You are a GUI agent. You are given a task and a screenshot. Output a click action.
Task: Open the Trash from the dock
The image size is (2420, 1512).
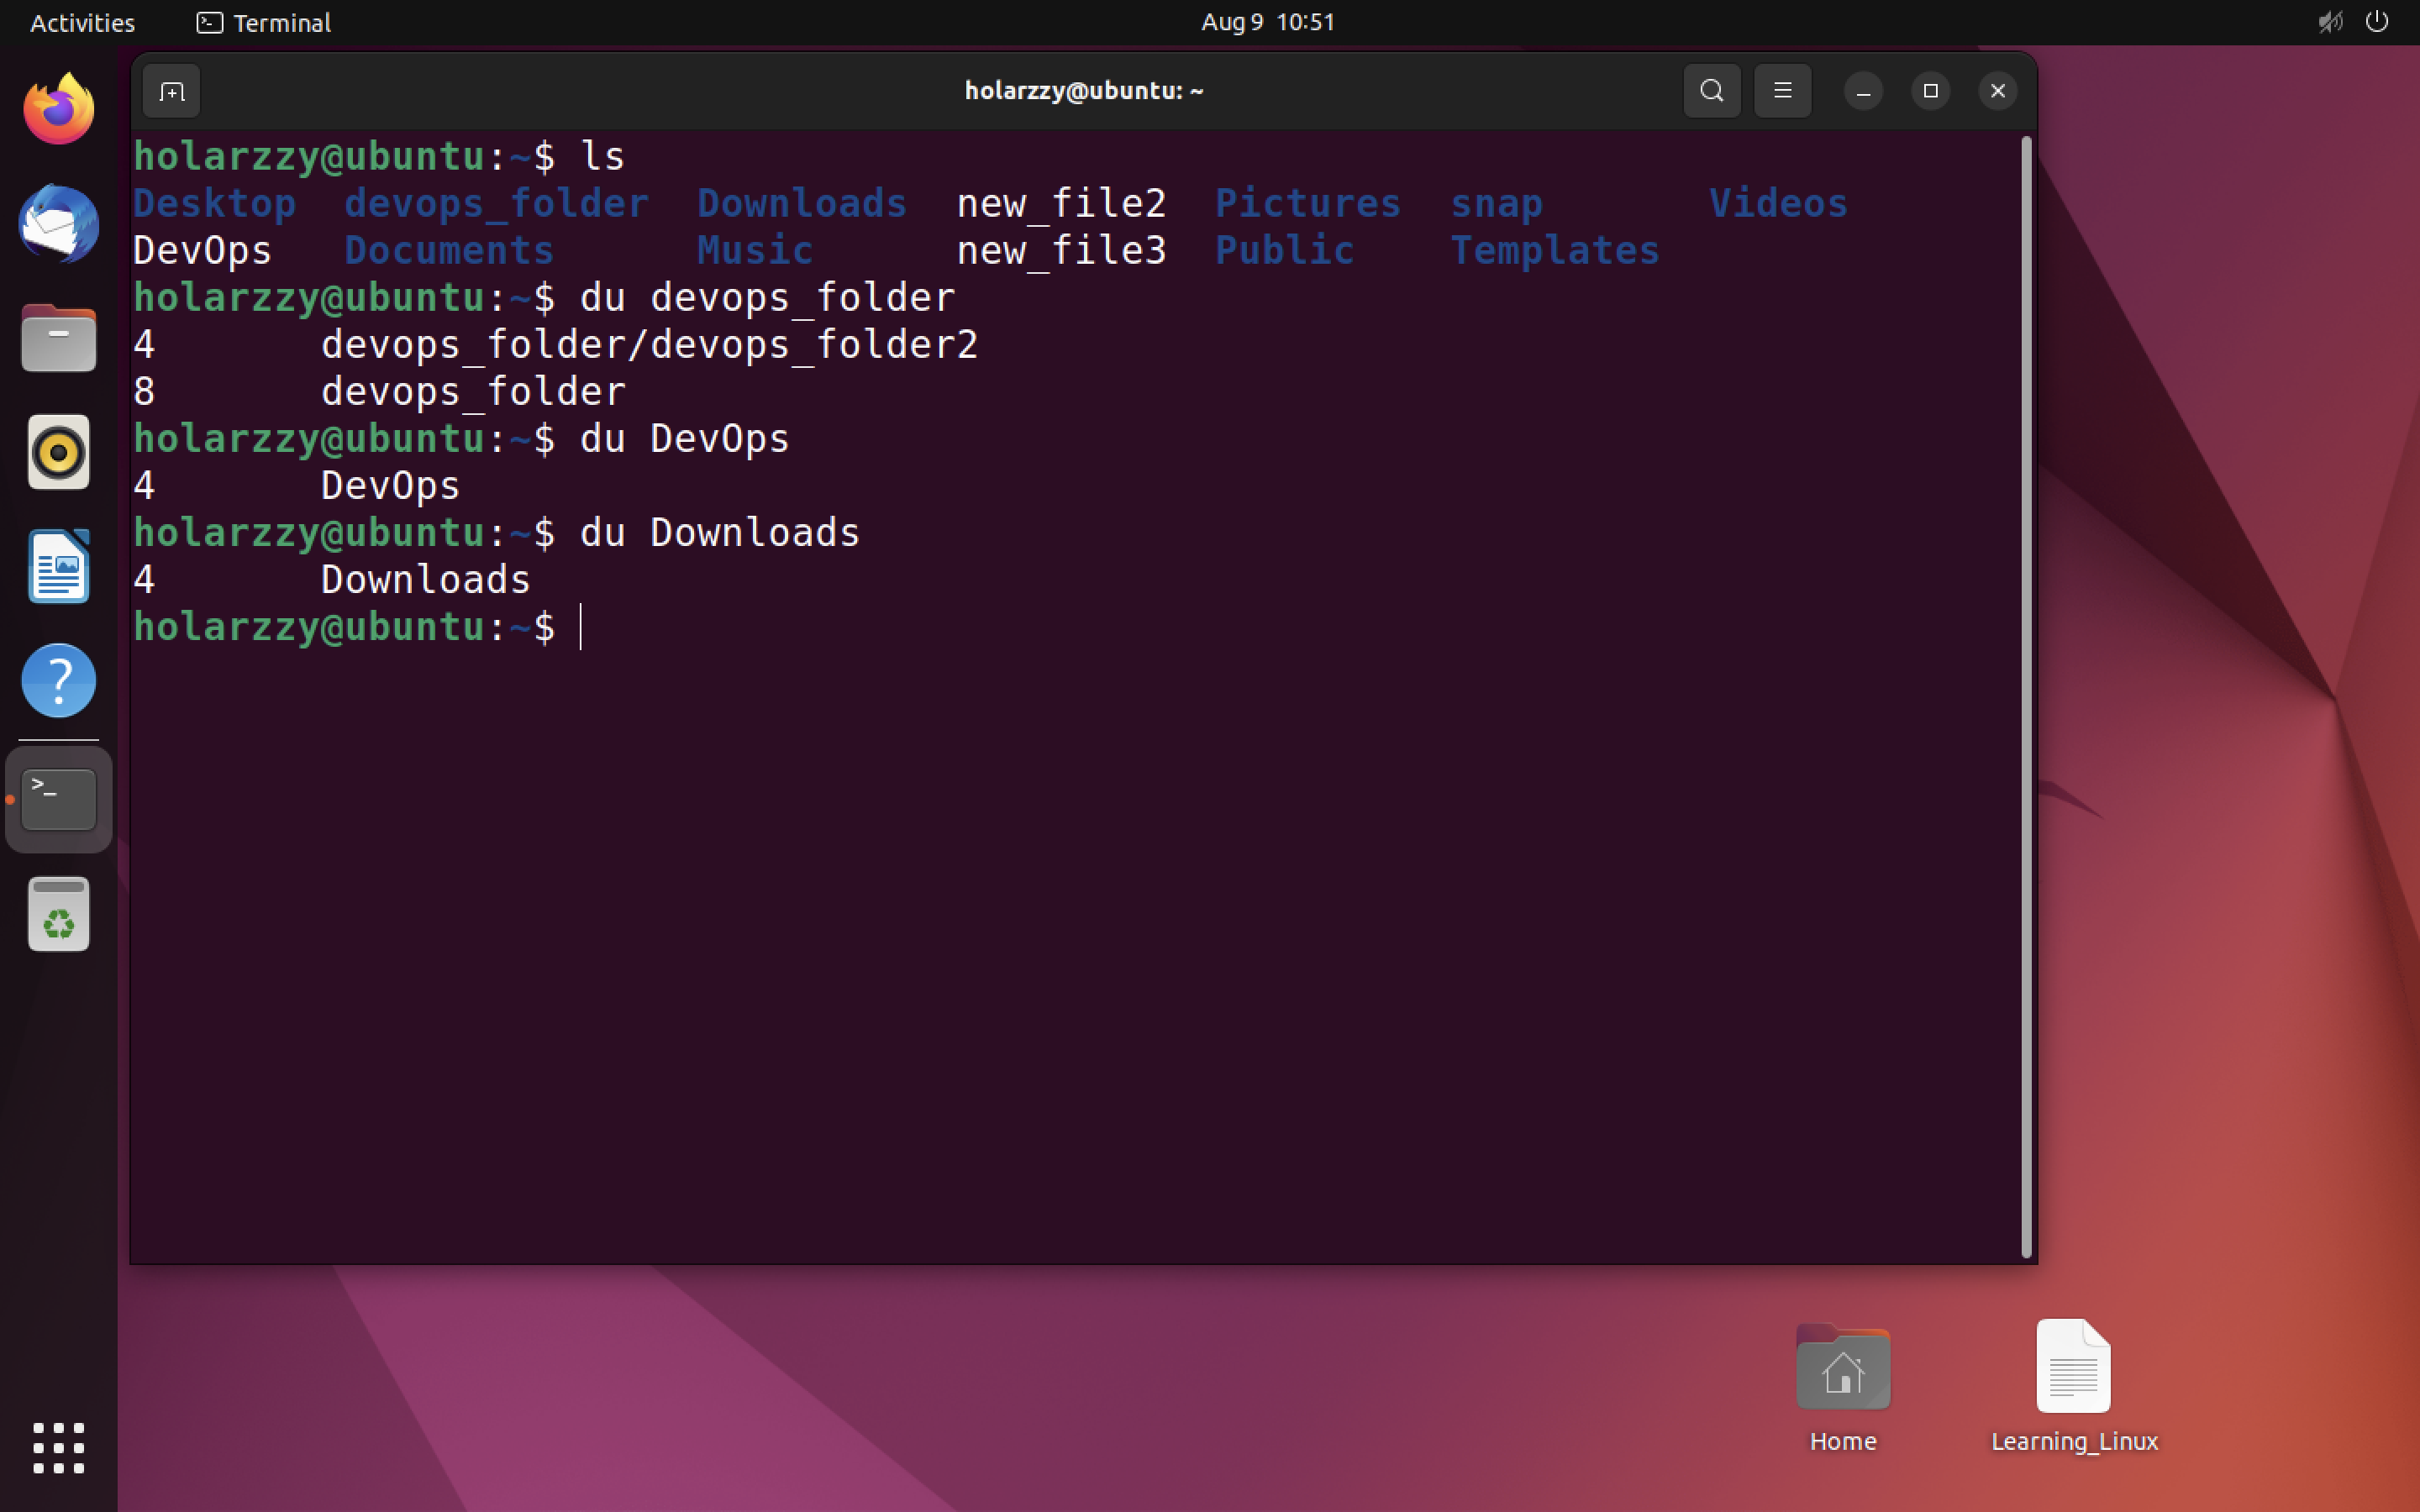coord(57,912)
